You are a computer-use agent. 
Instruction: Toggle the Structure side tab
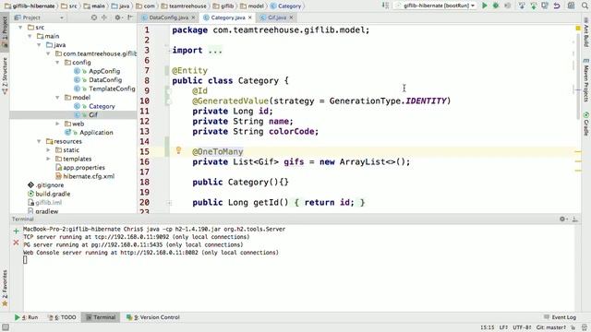(x=5, y=76)
